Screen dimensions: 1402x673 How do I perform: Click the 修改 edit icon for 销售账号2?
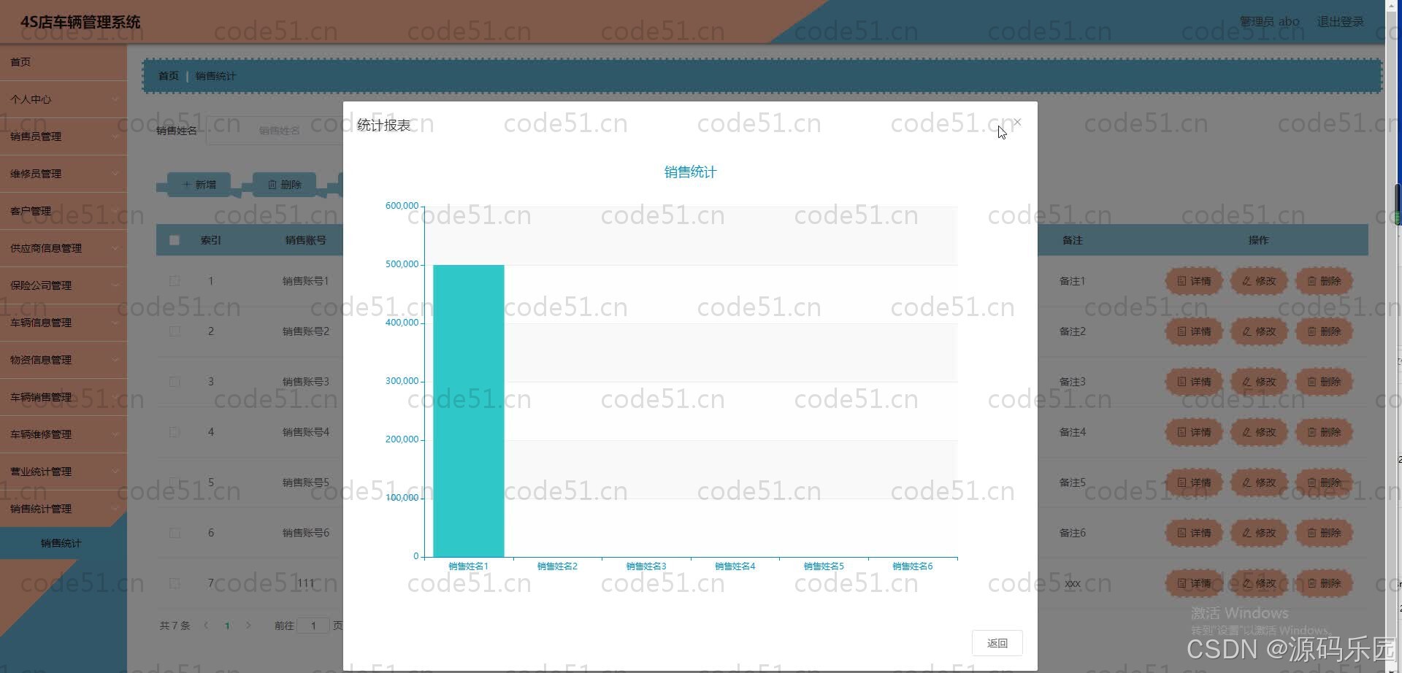coord(1257,331)
